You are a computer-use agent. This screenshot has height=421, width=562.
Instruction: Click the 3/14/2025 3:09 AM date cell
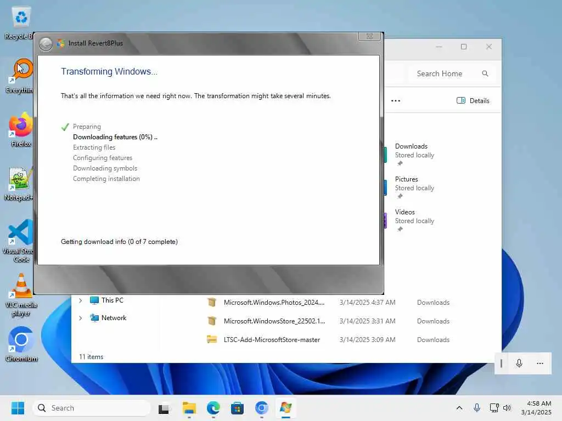click(x=367, y=340)
